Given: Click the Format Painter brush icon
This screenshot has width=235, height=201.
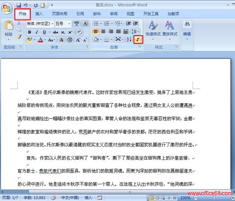Looking at the screenshot, I should (x=19, y=37).
